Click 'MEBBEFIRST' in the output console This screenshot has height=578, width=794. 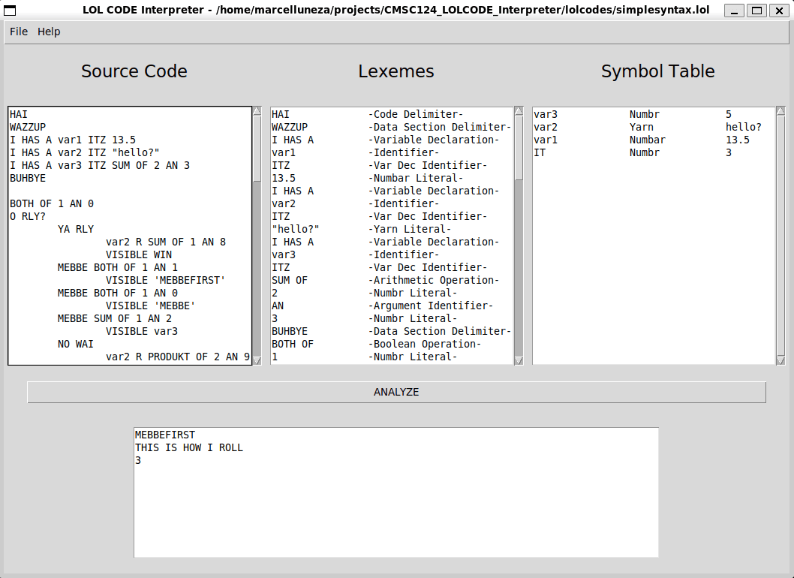[165, 435]
